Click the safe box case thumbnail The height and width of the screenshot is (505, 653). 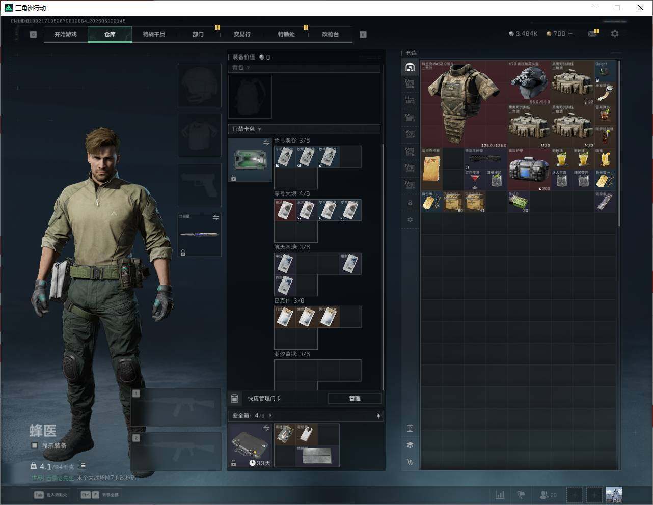pos(250,445)
